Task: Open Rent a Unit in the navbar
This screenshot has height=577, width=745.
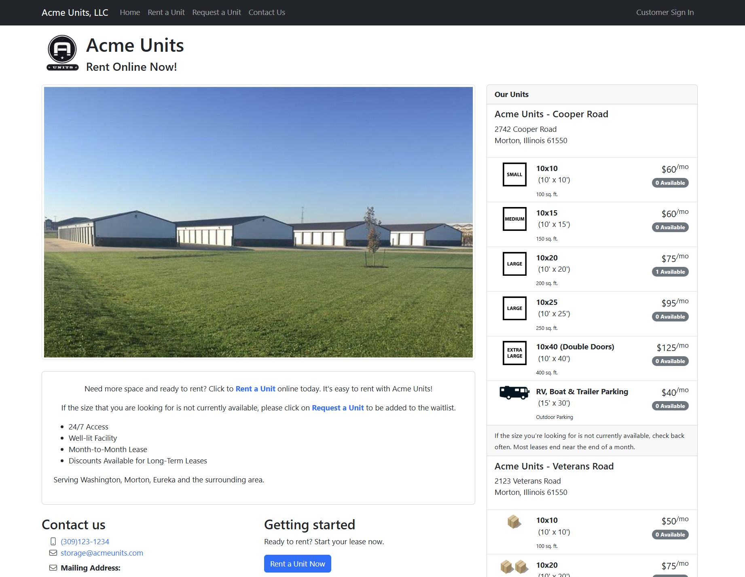Action: (166, 13)
